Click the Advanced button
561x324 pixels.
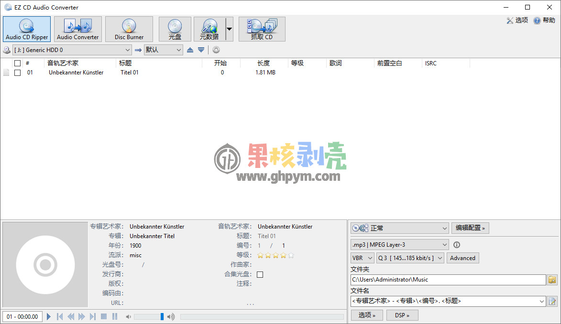[462, 258]
